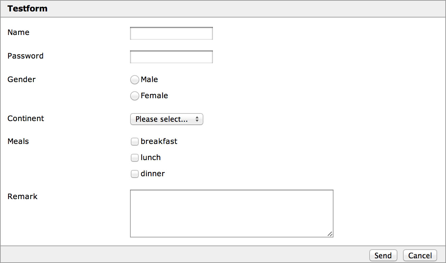Click the resize handle of the Remark box

[330, 234]
